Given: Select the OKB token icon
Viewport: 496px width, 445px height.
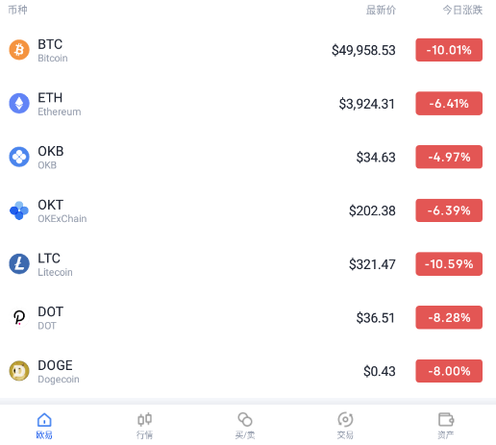Looking at the screenshot, I should tap(19, 157).
